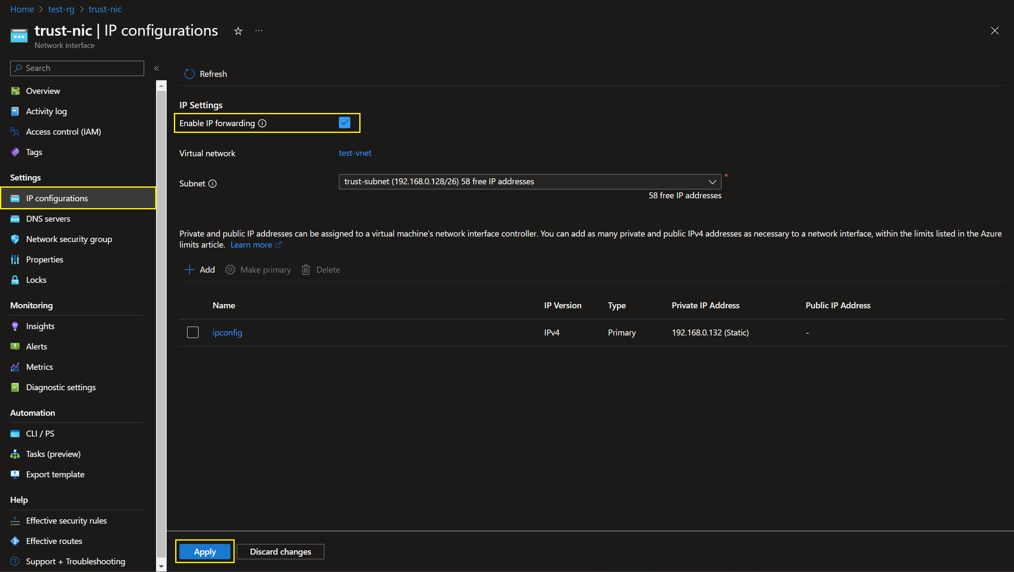Click the Refresh icon in toolbar
Image resolution: width=1014 pixels, height=572 pixels.
click(189, 74)
